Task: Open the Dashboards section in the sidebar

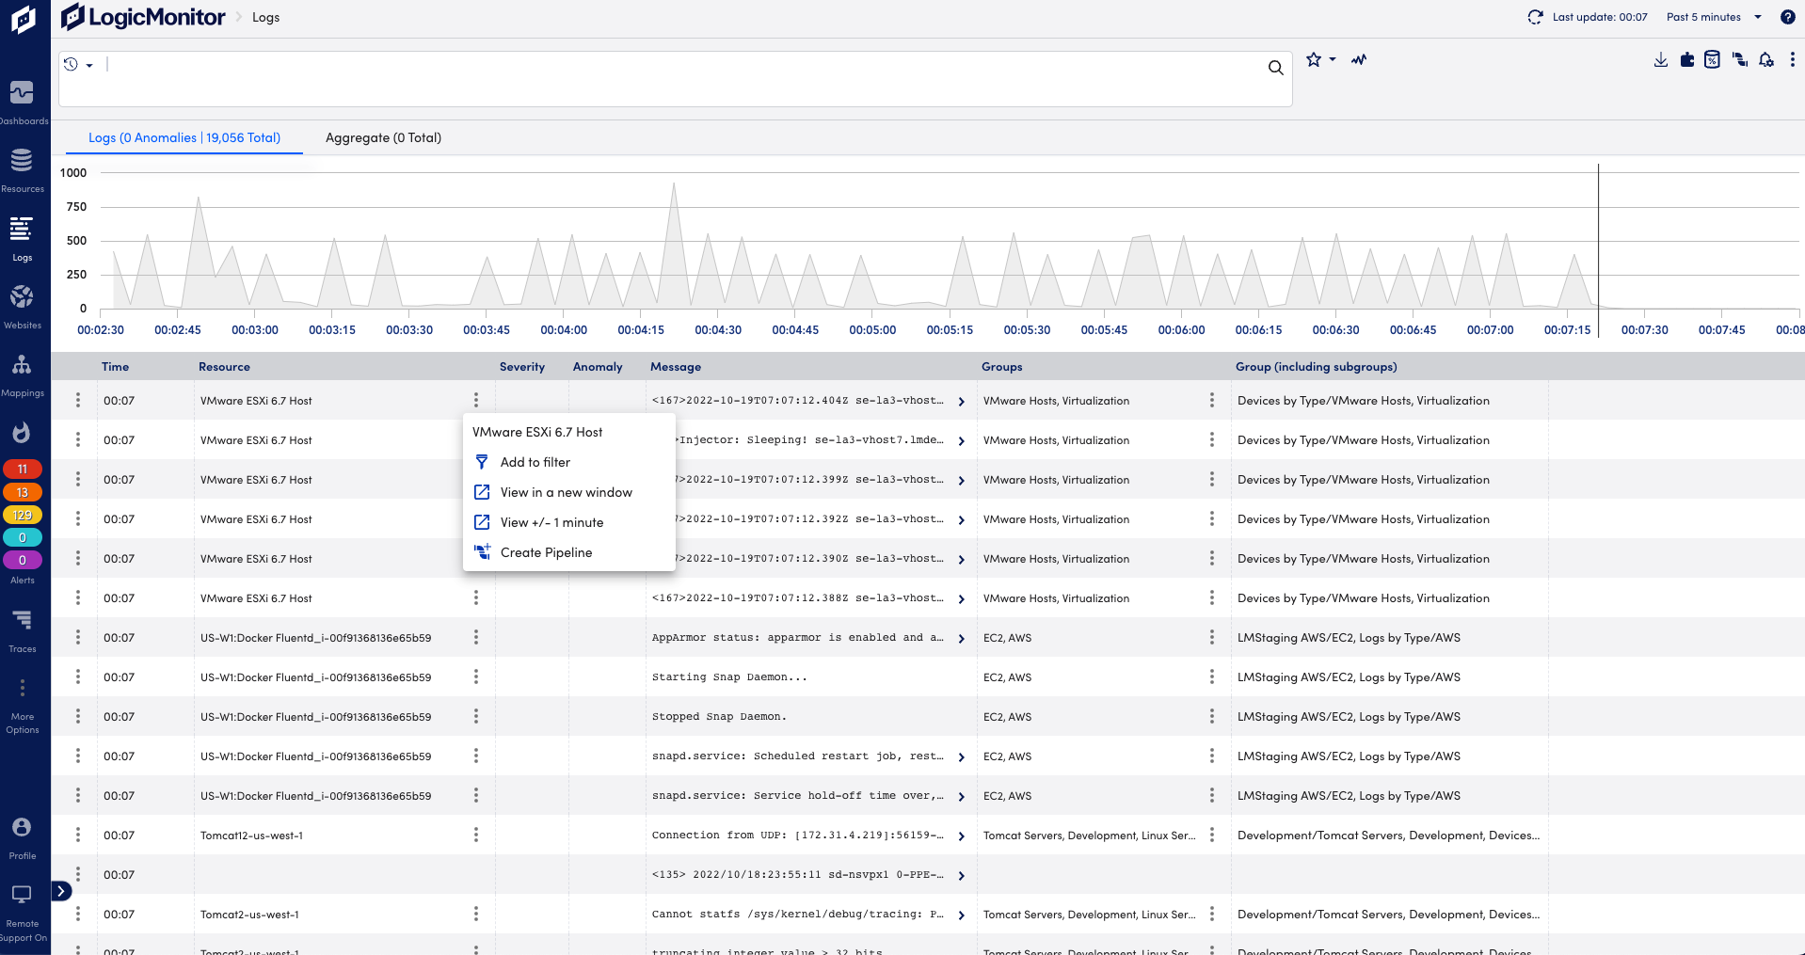Action: pos(23,93)
